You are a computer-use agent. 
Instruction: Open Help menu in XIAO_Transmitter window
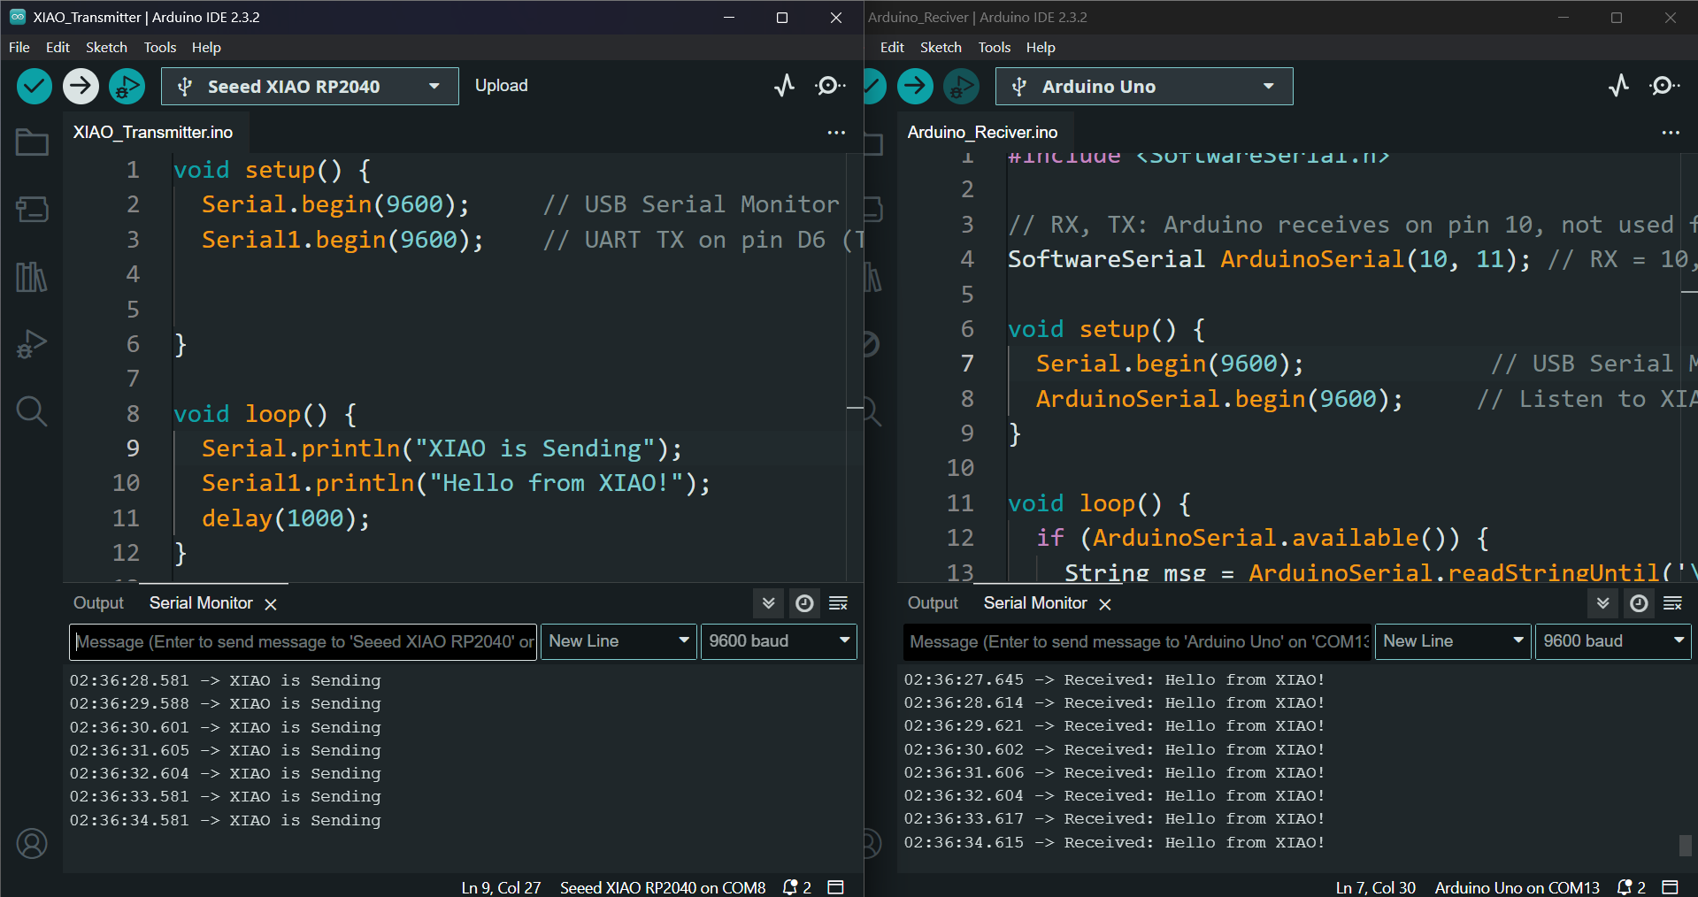click(206, 48)
